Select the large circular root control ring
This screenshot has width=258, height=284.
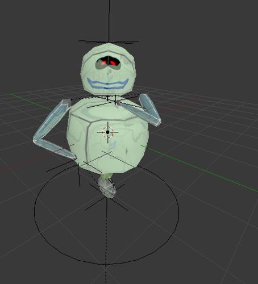[107, 214]
